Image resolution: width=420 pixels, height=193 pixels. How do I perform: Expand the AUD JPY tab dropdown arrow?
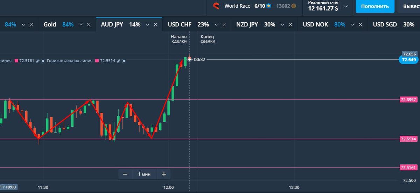[x=147, y=25]
